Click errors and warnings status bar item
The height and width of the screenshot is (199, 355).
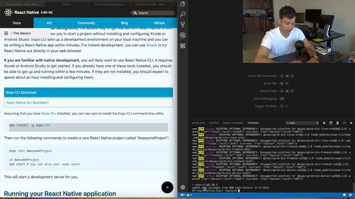tap(186, 195)
